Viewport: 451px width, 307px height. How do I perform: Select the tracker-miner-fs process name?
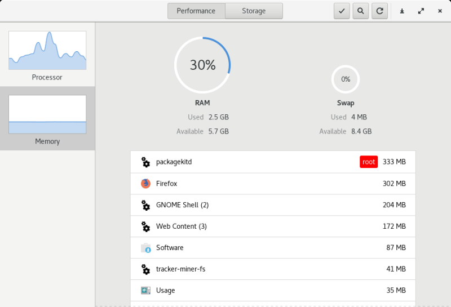180,269
